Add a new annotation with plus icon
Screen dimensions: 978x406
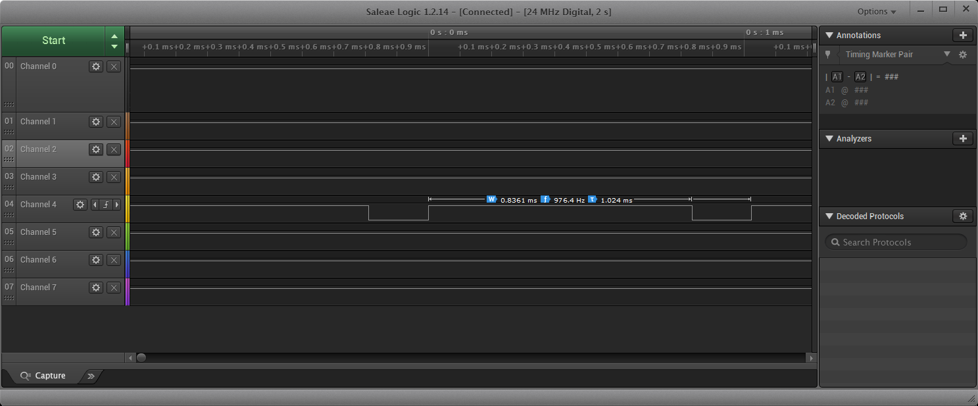coord(963,36)
